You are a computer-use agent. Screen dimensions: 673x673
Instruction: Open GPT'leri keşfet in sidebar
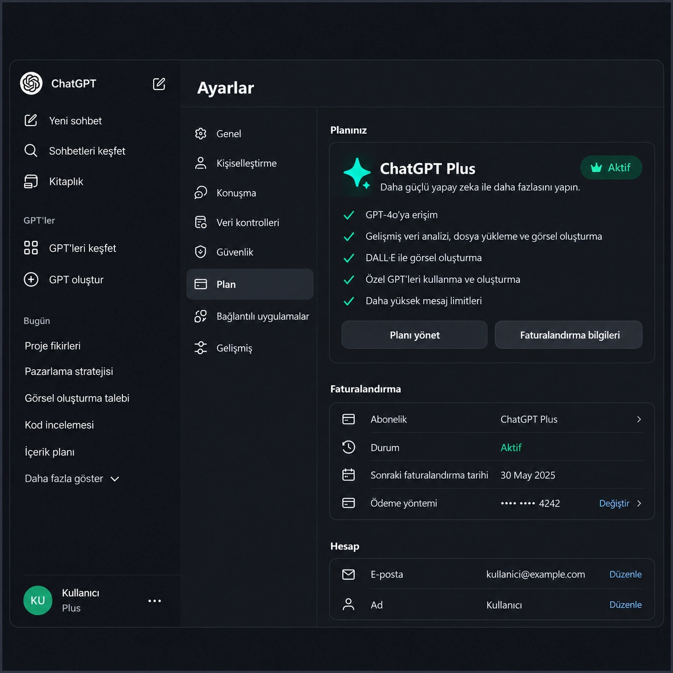pos(70,248)
